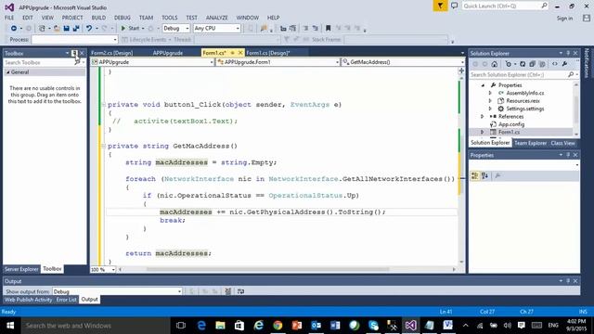Click in the Search Toolbox field

[x=39, y=62]
